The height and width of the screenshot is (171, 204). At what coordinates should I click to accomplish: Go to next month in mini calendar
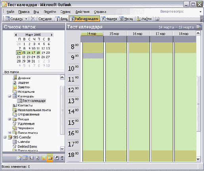(x=51, y=35)
